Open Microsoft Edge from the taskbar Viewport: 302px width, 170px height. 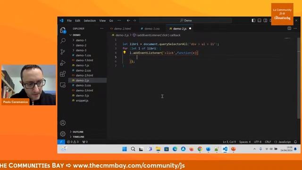[x=175, y=149]
